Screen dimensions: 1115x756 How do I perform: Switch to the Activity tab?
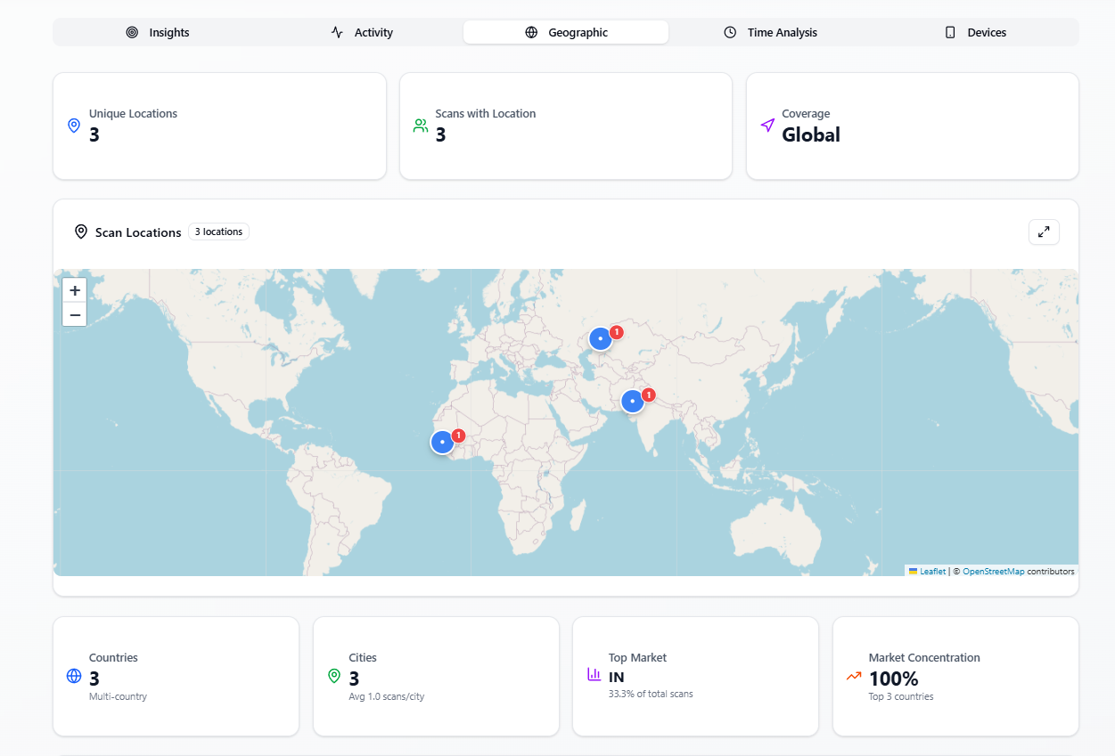pos(361,32)
